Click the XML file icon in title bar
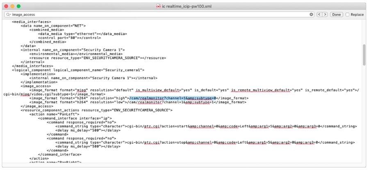This screenshot has height=170, width=369. pos(158,7)
